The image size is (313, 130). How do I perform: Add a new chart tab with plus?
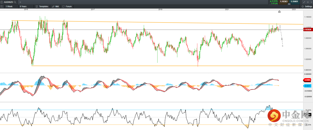(20, 2)
